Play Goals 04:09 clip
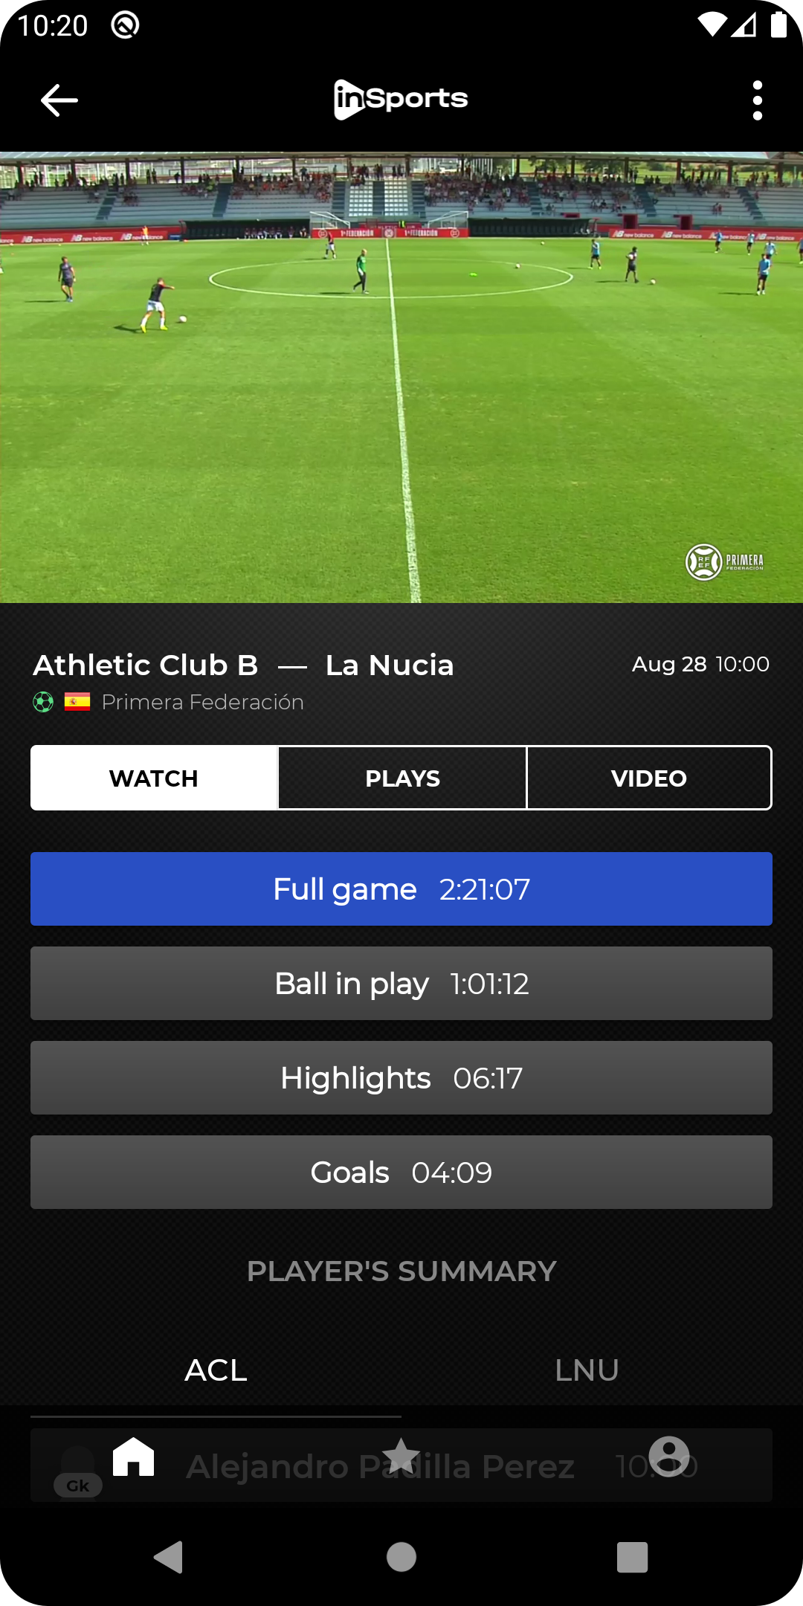This screenshot has width=803, height=1606. [x=401, y=1173]
